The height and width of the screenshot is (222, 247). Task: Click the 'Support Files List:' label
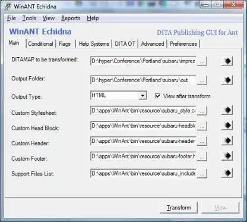[33, 174]
